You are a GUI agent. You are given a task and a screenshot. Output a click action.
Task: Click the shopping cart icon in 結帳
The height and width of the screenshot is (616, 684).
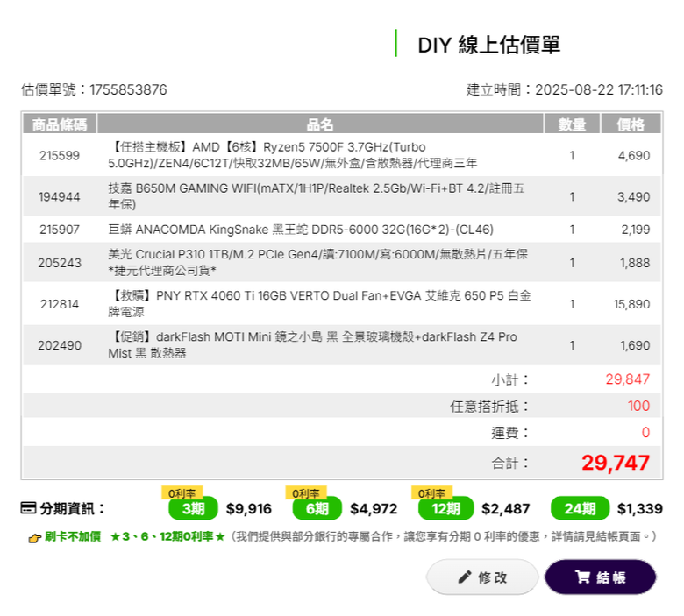click(x=582, y=577)
